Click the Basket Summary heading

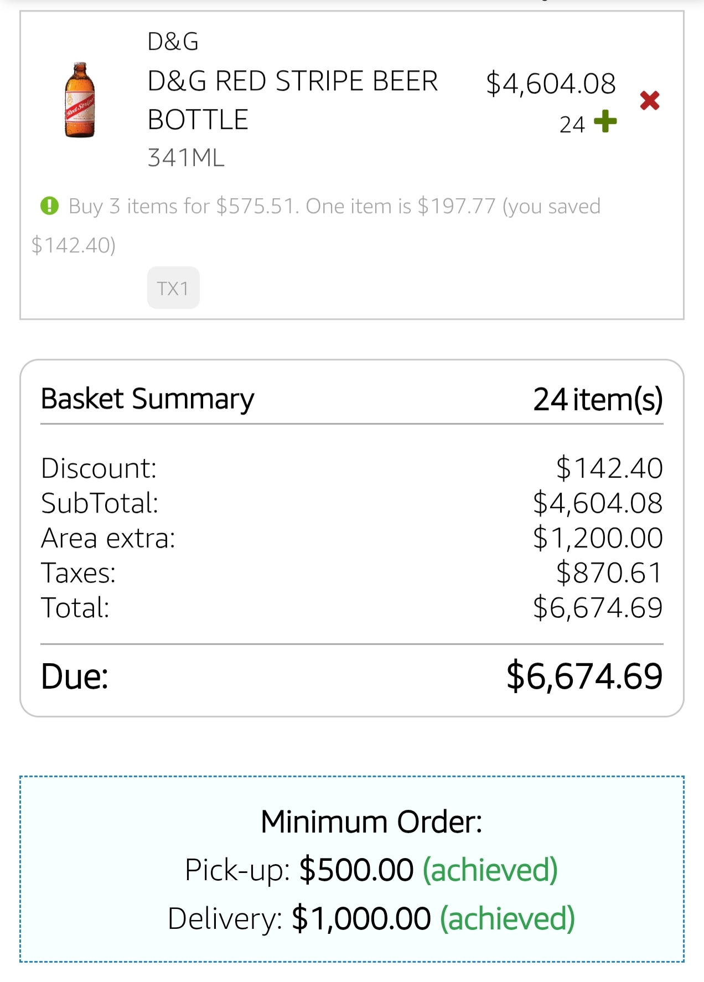click(x=148, y=399)
